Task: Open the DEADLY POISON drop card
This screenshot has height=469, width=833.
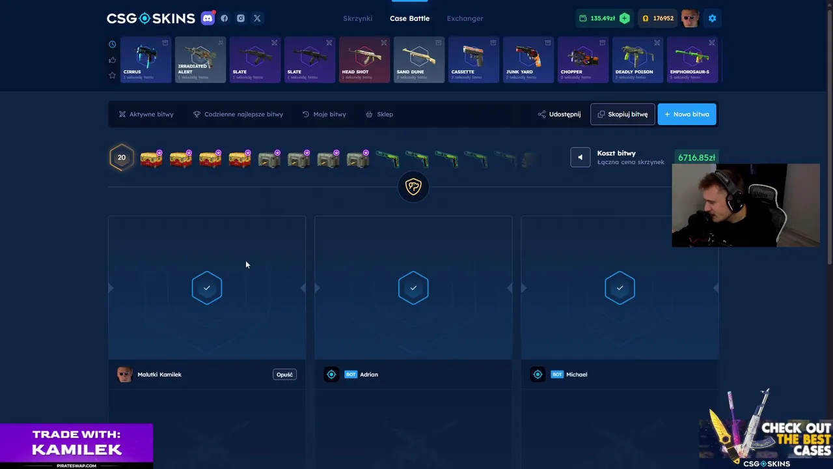Action: 638,60
